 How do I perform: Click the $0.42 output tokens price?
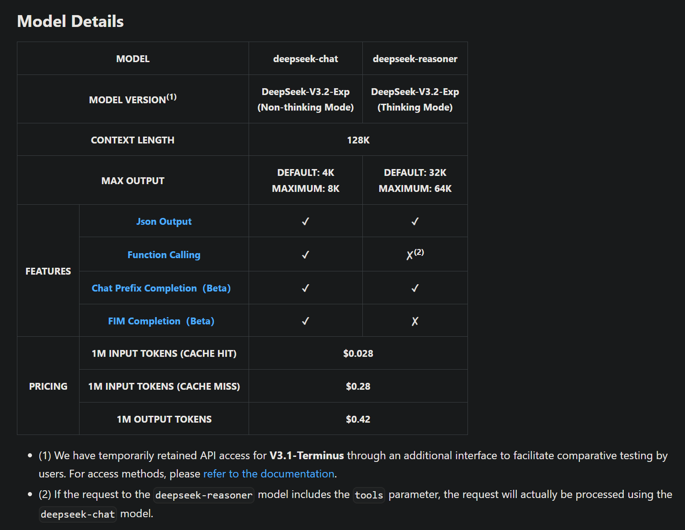pyautogui.click(x=358, y=419)
